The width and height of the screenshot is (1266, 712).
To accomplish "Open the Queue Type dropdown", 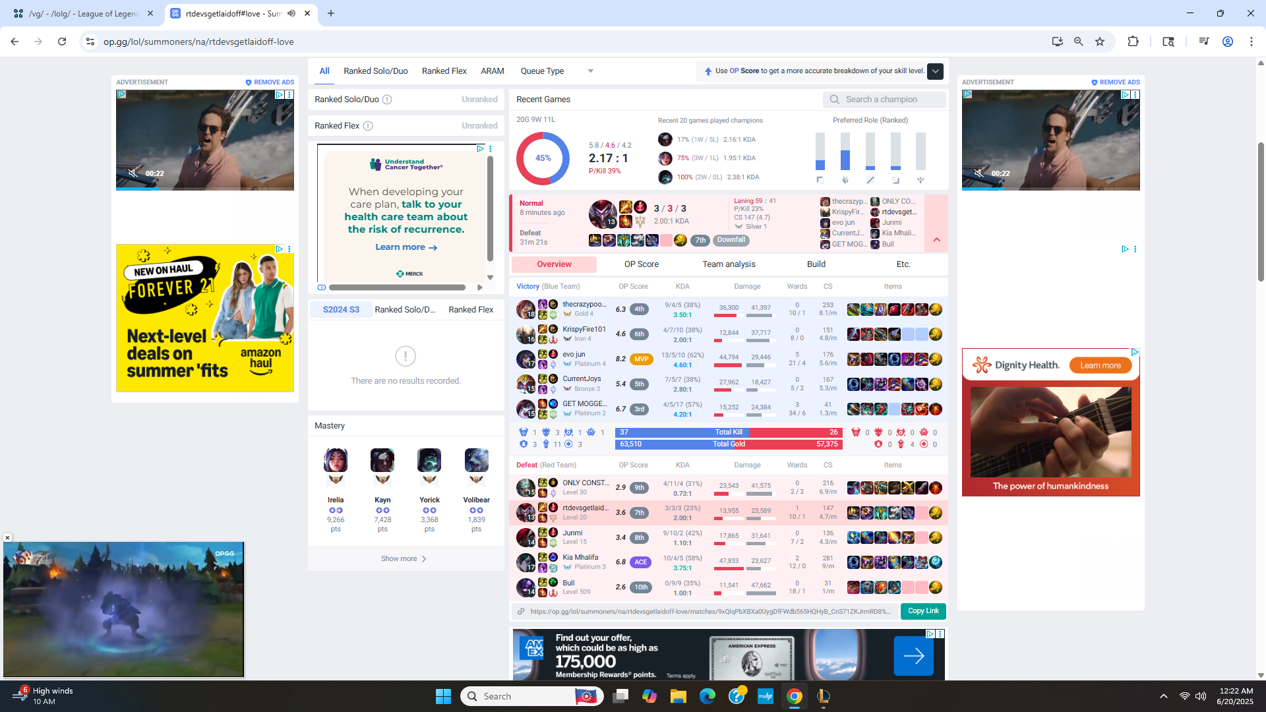I will pyautogui.click(x=557, y=71).
